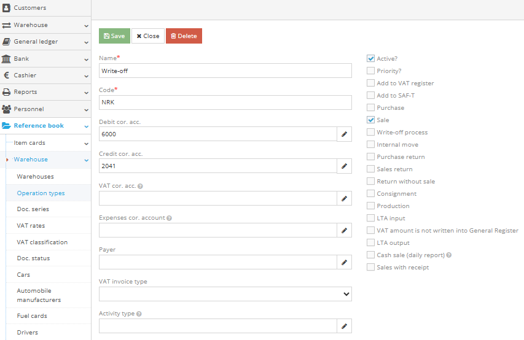Screen dimensions: 524x340
Task: Click into the Name text field
Action: tap(225, 71)
